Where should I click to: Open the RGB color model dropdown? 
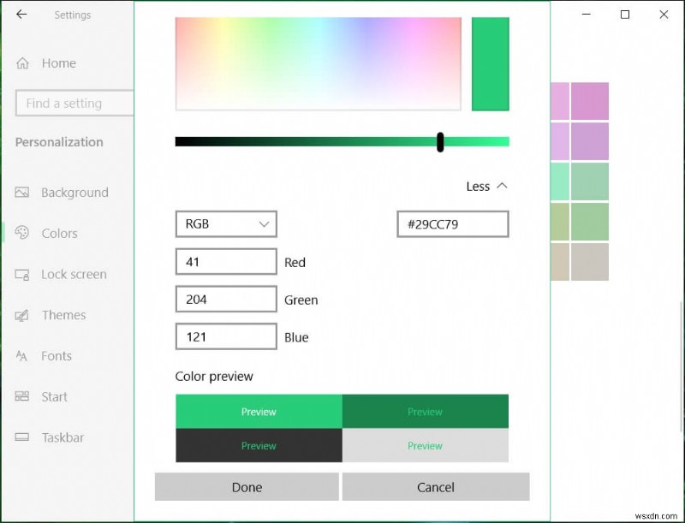(226, 224)
